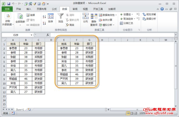
Task: Expand the Name Box dropdown arrow
Action: (31, 35)
